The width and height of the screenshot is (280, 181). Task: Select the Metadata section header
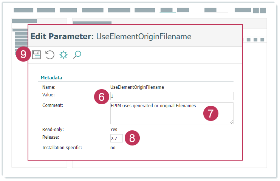pyautogui.click(x=51, y=78)
